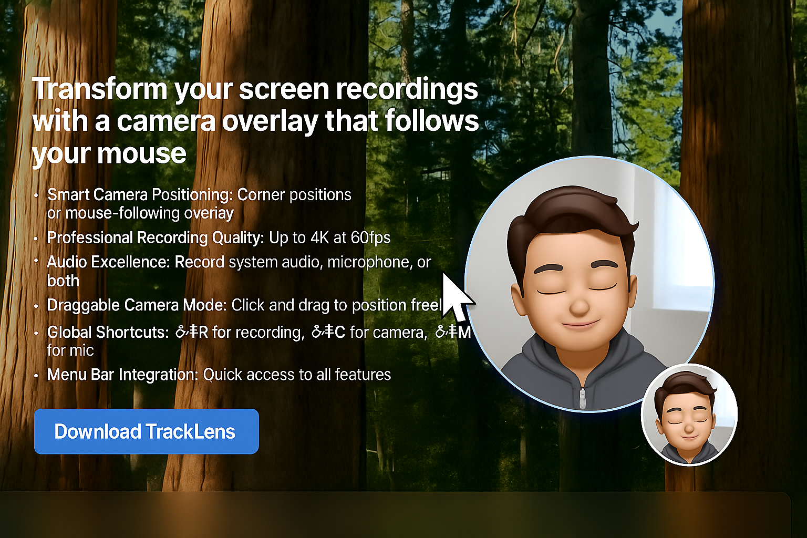This screenshot has height=538, width=807.
Task: Click the Professional Recording Quality label
Action: coord(156,237)
